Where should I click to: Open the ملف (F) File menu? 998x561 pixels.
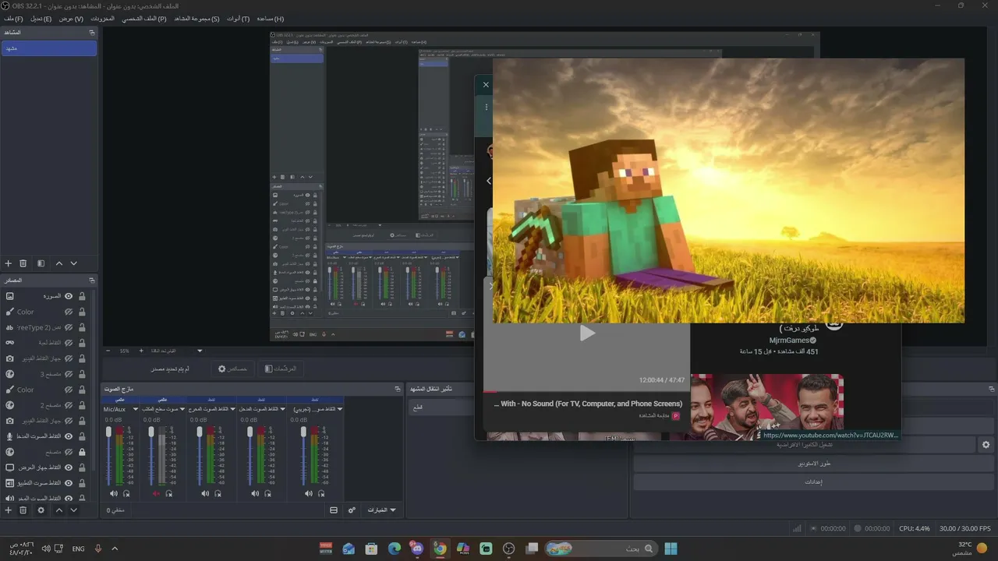pos(13,19)
